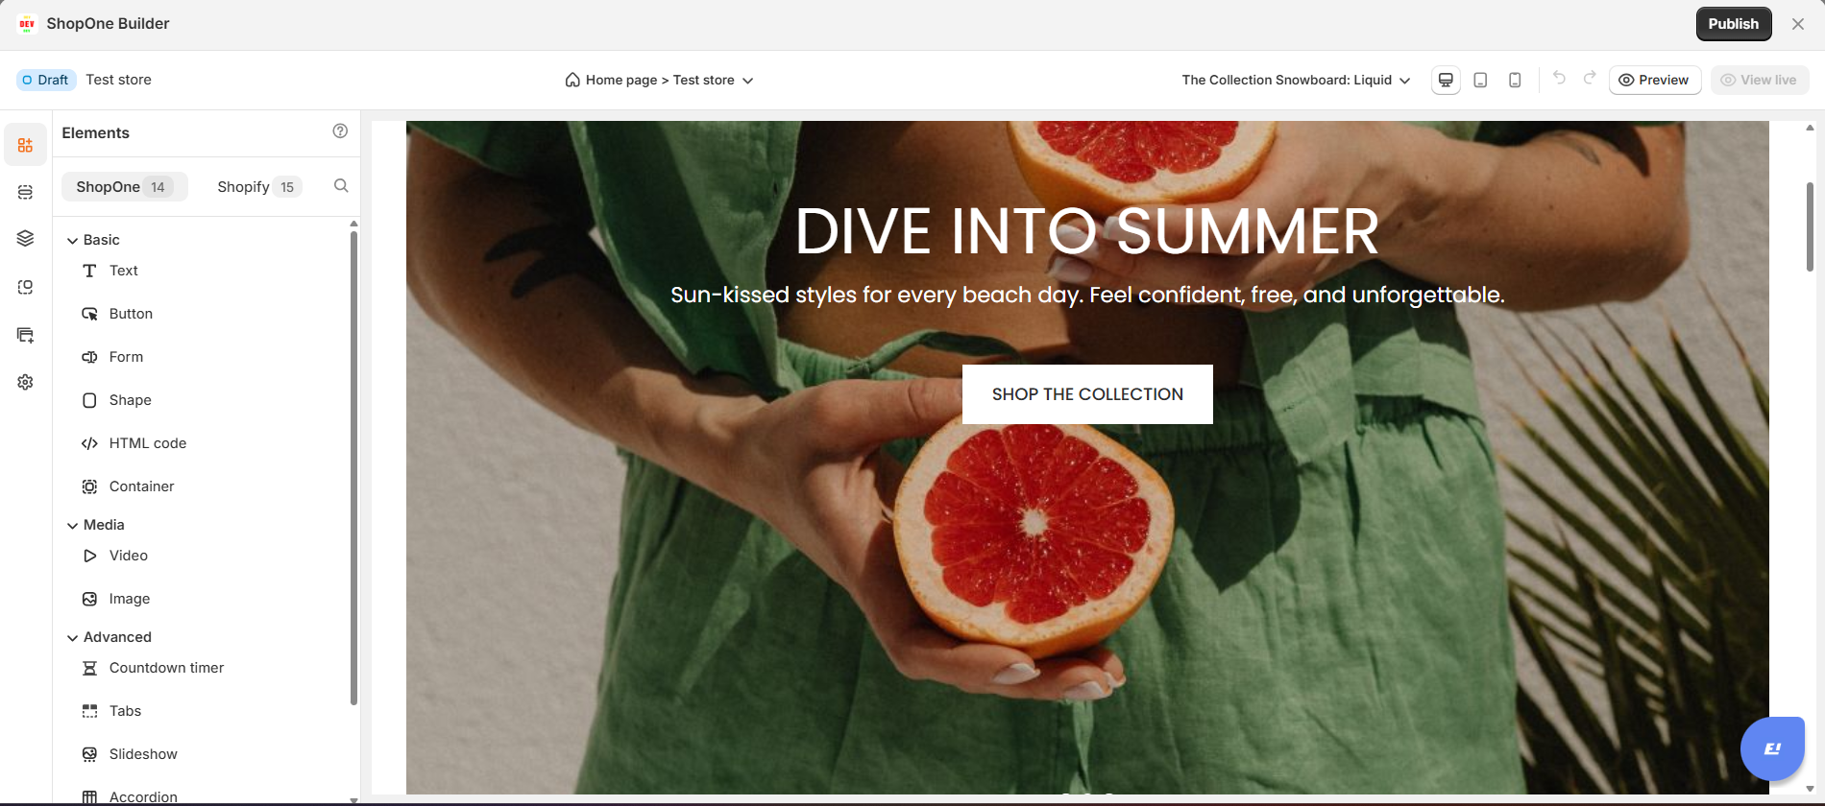Open the Elements panel sidebar icon

pos(26,145)
